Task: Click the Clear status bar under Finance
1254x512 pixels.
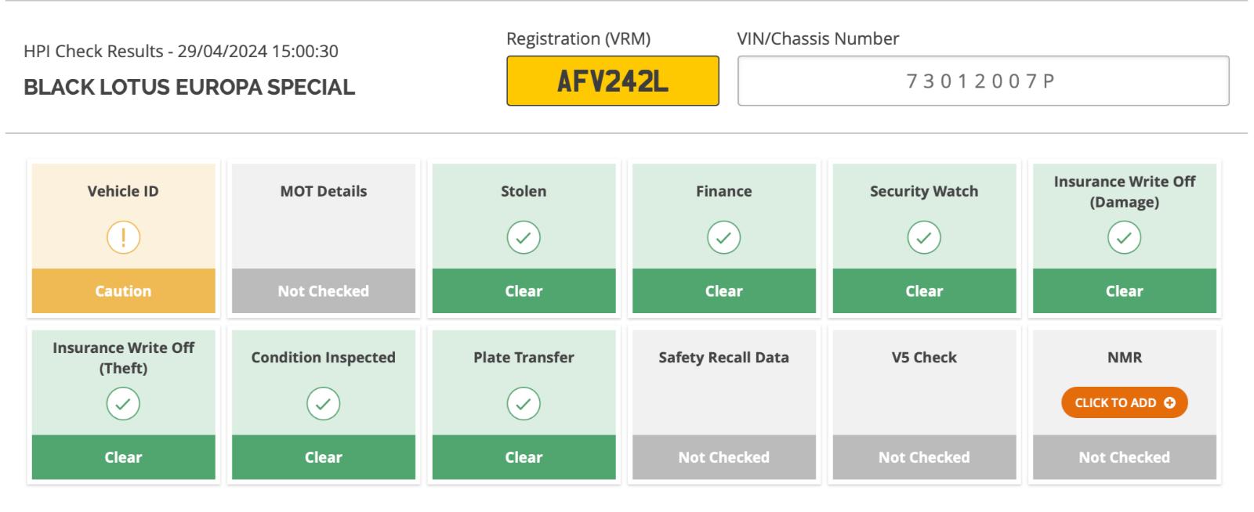Action: point(723,291)
